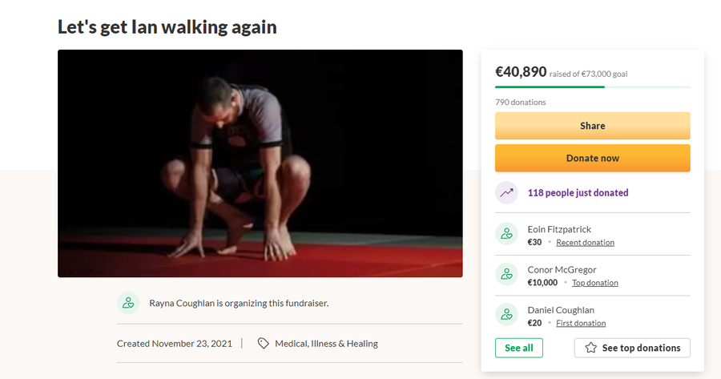Click the organizer avatar icon beside Rayna Coughlan

point(128,303)
